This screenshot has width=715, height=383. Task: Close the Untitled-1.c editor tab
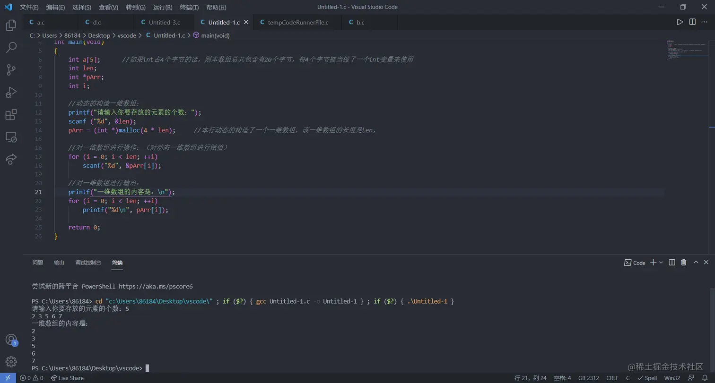click(246, 22)
